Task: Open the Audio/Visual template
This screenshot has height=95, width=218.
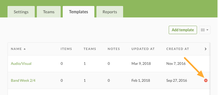Action: pos(21,64)
